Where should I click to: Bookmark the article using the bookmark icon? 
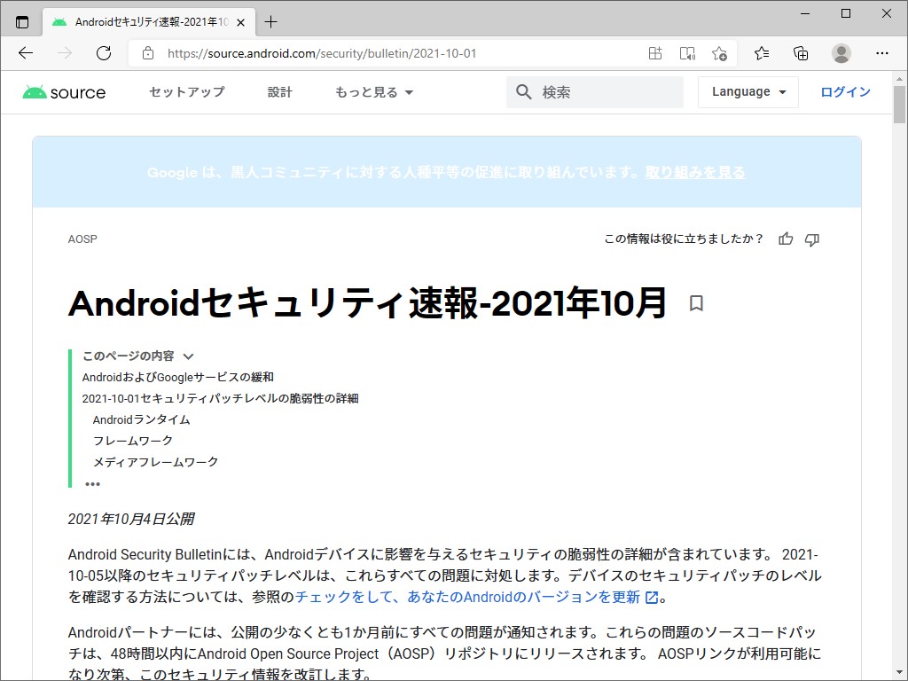tap(696, 303)
